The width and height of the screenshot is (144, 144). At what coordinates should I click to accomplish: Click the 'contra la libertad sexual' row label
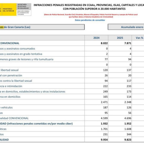pos(16,81)
